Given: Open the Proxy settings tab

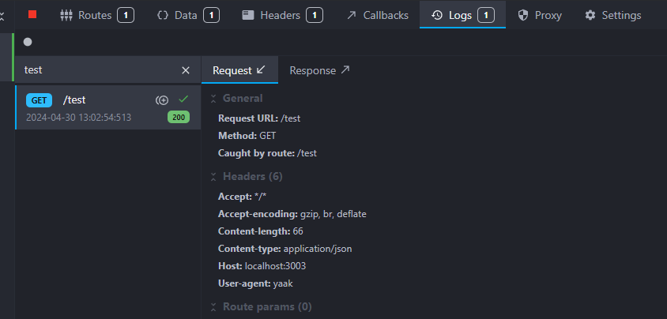Looking at the screenshot, I should click(540, 14).
